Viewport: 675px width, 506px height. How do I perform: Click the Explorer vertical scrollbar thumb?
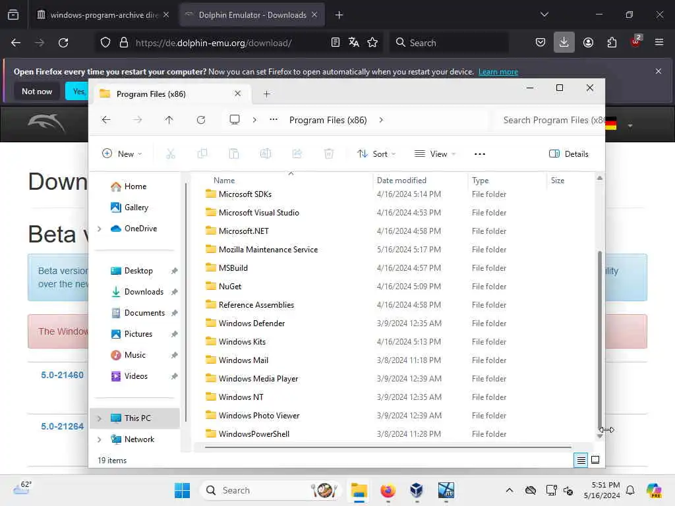click(600, 340)
